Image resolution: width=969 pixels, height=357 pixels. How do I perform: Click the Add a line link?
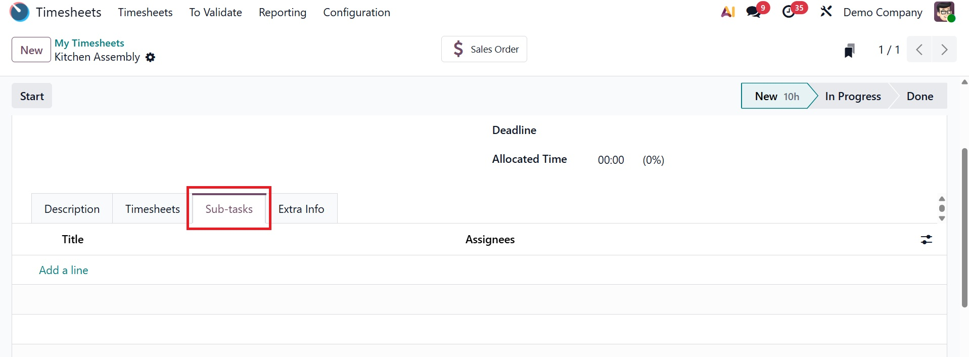pyautogui.click(x=64, y=270)
